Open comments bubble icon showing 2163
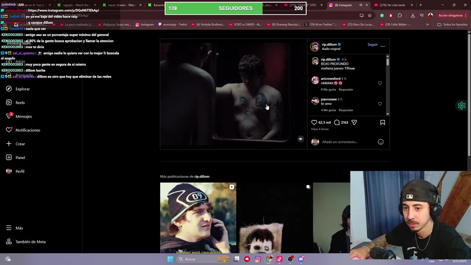The image size is (471, 265). tap(337, 122)
